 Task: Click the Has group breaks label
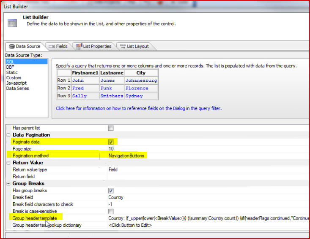30,191
